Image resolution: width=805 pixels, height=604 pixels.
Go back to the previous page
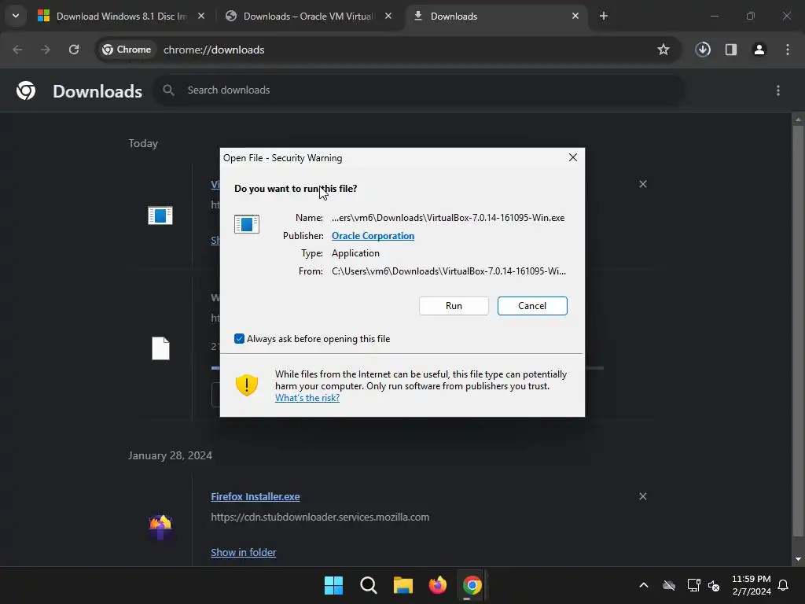tap(17, 50)
